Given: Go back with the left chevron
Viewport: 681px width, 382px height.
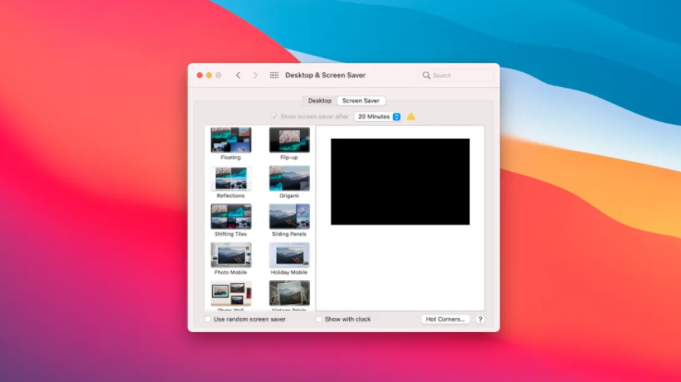Looking at the screenshot, I should coord(238,75).
